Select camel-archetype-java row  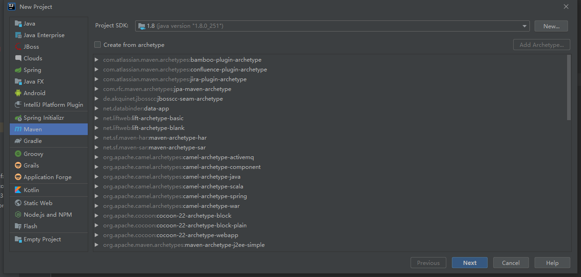pos(330,177)
